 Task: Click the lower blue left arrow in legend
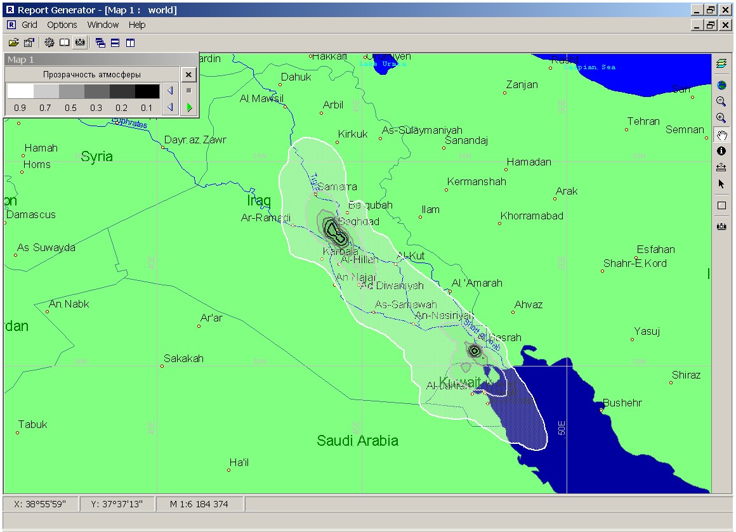click(x=170, y=108)
